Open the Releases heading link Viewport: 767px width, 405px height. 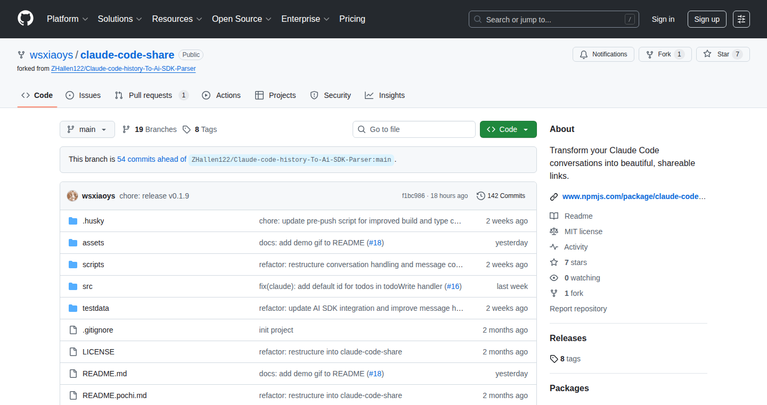pyautogui.click(x=568, y=338)
